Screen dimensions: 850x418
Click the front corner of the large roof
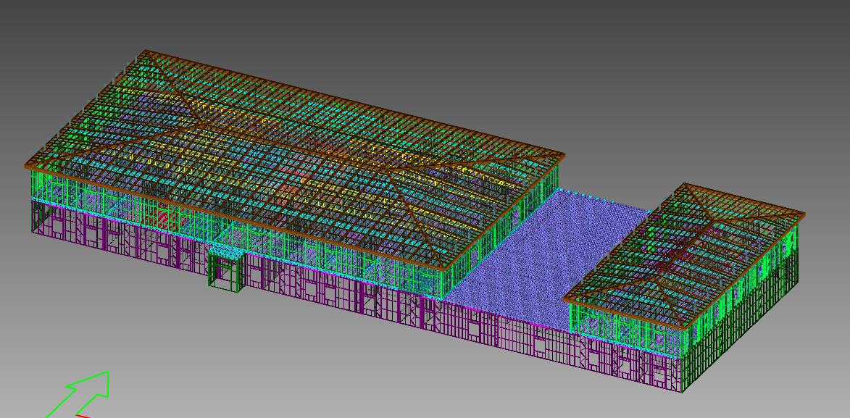click(x=442, y=269)
